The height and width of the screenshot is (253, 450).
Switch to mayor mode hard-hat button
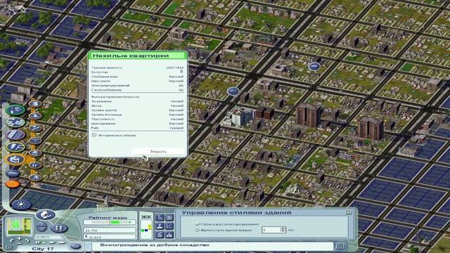click(45, 215)
